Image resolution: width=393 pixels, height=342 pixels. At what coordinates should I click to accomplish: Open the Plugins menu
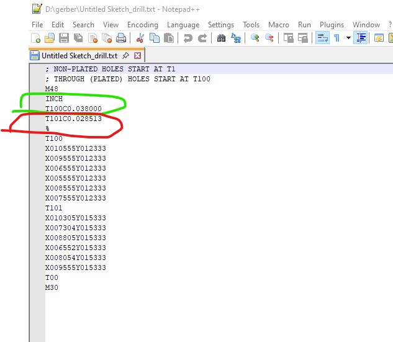pyautogui.click(x=332, y=25)
